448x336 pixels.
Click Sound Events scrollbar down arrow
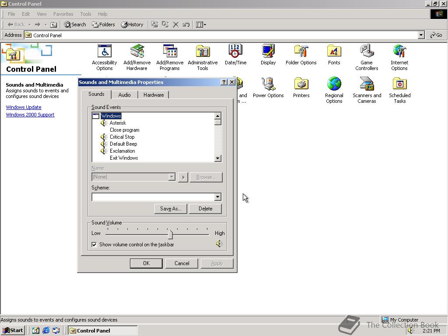(218, 158)
